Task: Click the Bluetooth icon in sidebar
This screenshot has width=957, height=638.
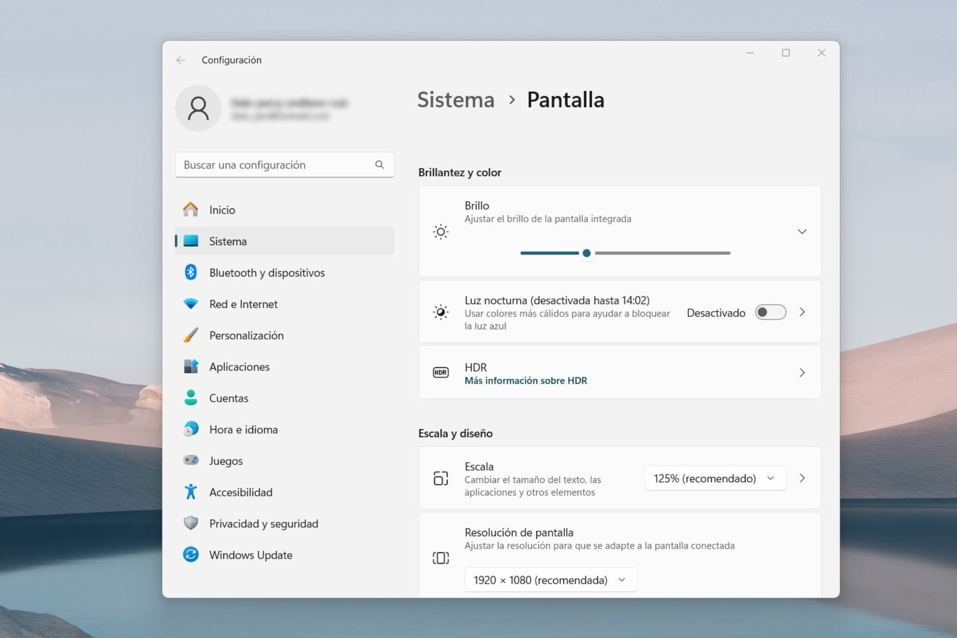Action: (190, 272)
